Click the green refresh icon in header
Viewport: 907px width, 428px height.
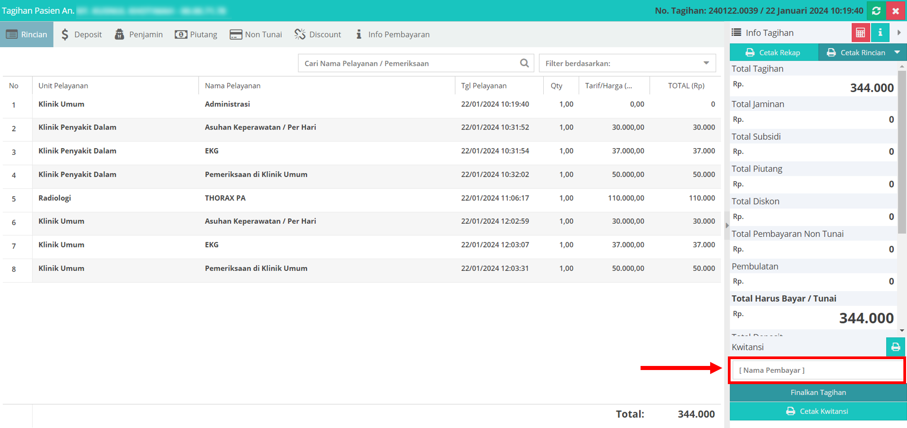(876, 11)
